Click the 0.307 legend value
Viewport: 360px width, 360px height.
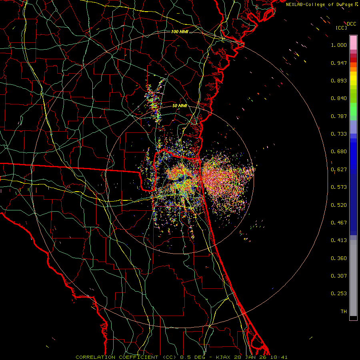point(339,276)
